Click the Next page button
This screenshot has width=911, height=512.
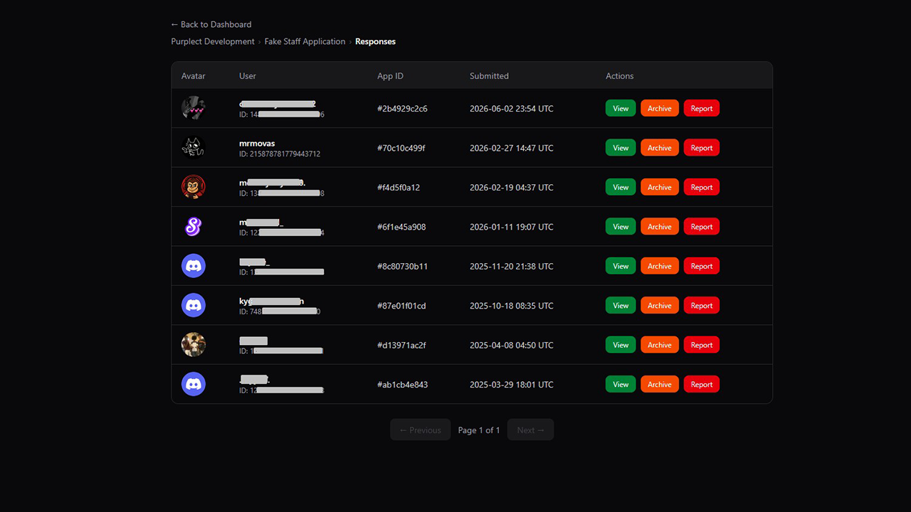coord(530,430)
